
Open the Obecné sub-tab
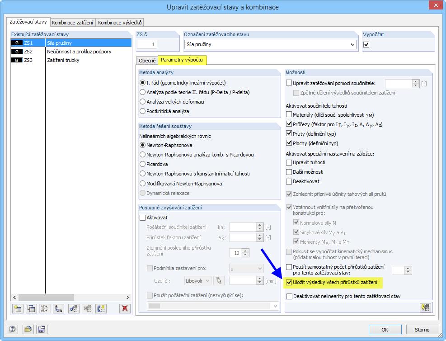coord(147,60)
